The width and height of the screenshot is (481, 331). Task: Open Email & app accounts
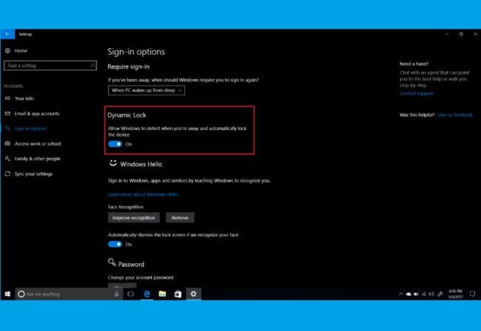pyautogui.click(x=37, y=114)
